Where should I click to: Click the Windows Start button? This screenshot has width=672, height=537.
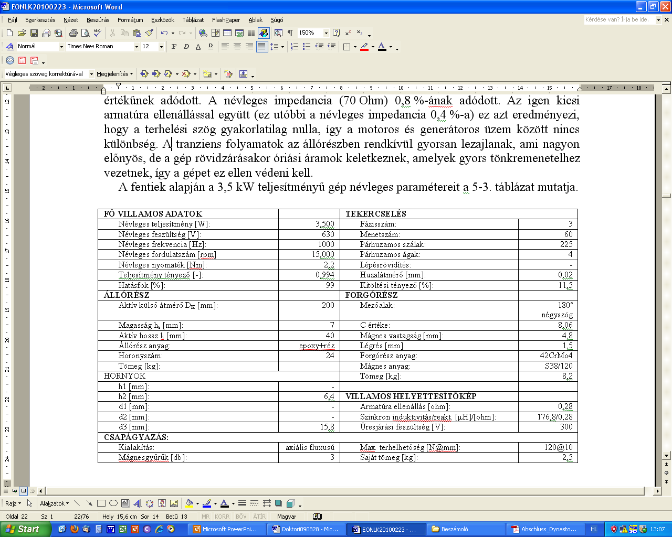25,529
